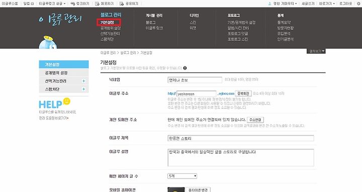Toggle the 펼쳐보기 menu expander
The image size is (362, 192).
316,51
